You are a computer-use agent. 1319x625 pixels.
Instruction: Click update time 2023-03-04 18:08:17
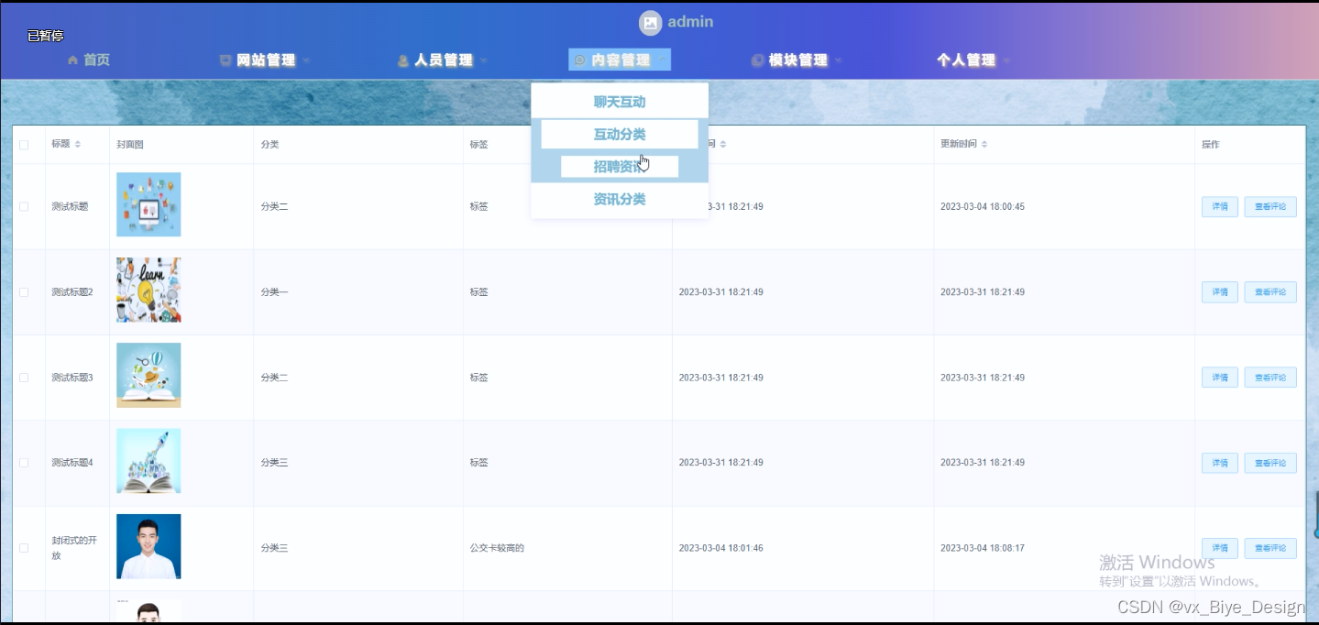click(x=983, y=548)
